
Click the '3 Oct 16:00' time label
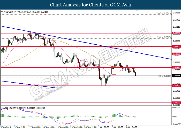pyautogui.click(x=118, y=127)
